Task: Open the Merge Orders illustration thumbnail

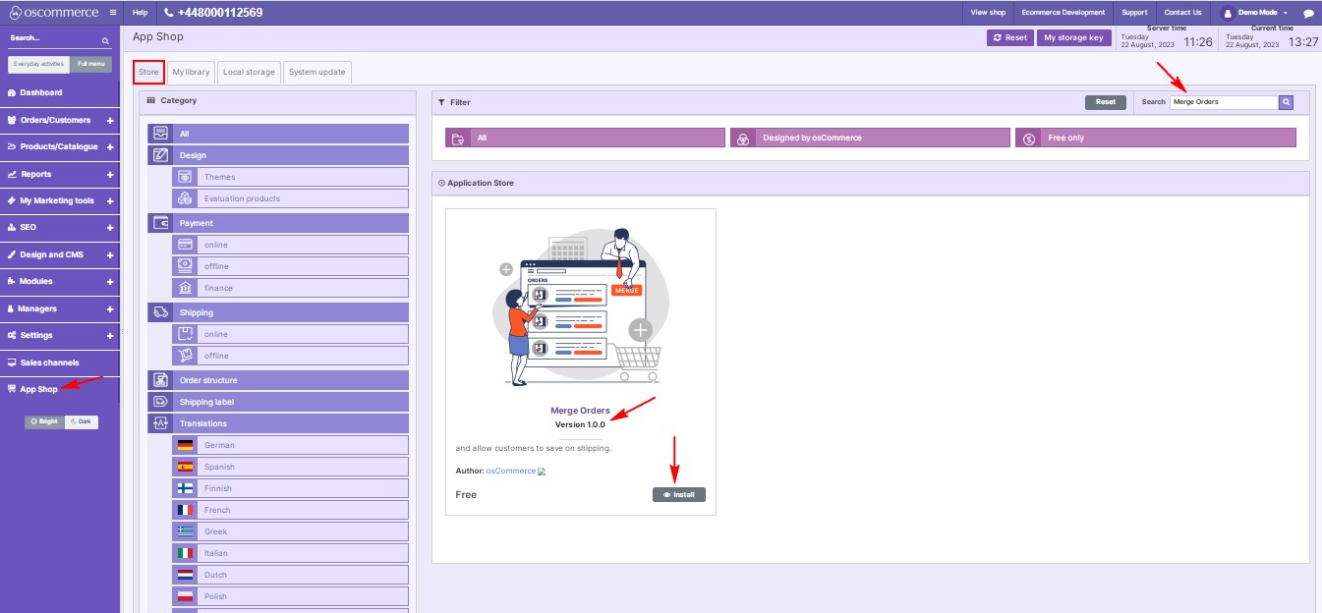Action: (581, 306)
